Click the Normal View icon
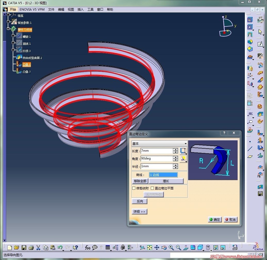 click(186, 247)
